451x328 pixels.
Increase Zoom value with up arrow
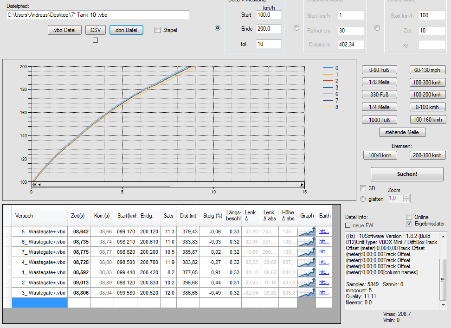[x=406, y=196]
